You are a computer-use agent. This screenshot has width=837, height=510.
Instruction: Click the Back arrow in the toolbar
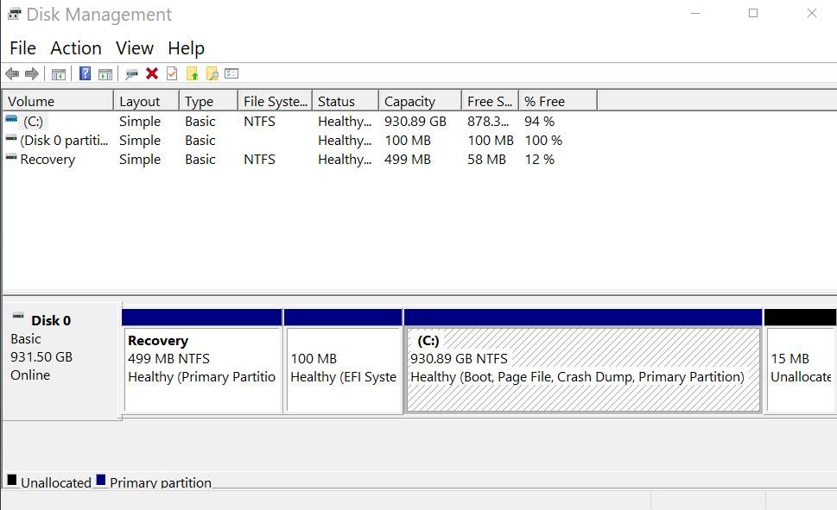(x=12, y=73)
